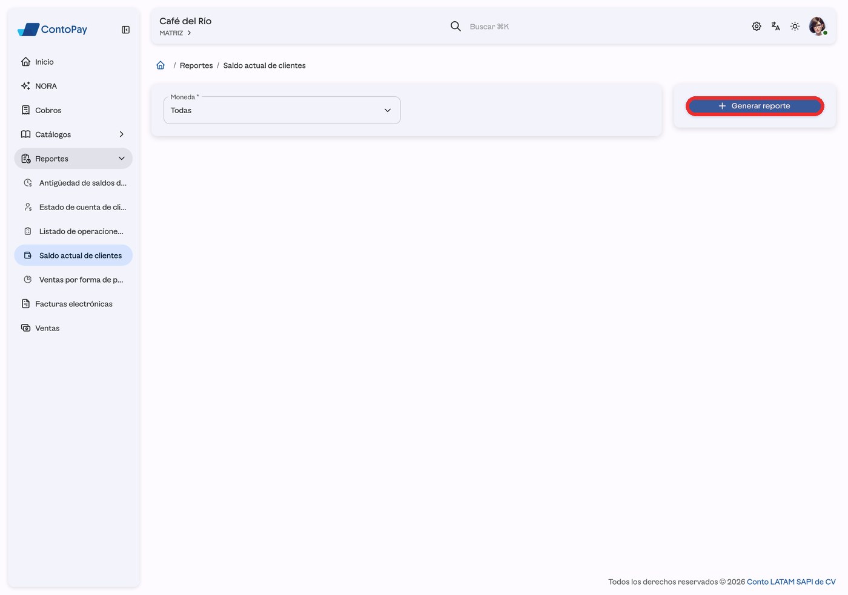The width and height of the screenshot is (848, 595).
Task: Open Facturas electrónicas in sidebar
Action: click(x=73, y=304)
